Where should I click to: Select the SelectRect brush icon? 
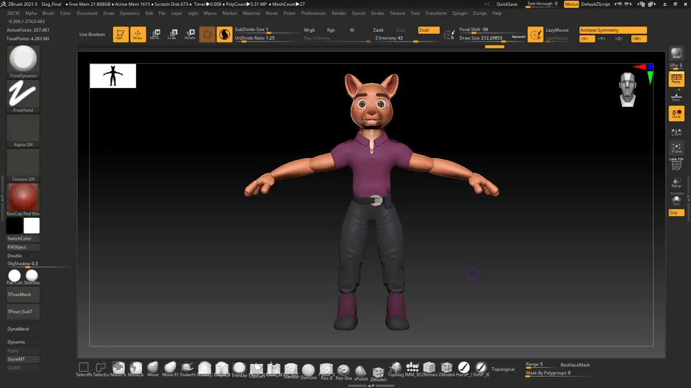point(83,368)
